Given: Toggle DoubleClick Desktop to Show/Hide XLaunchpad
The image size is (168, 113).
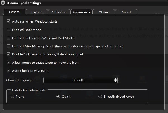Looking at the screenshot, I should point(9,54).
